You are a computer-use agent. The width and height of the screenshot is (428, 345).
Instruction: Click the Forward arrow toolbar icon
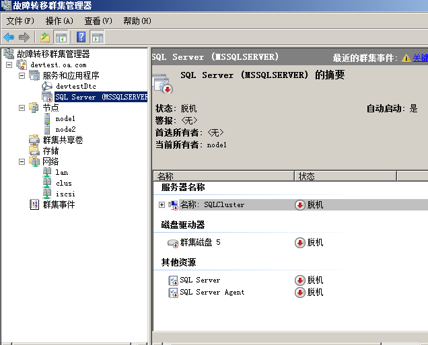24,37
